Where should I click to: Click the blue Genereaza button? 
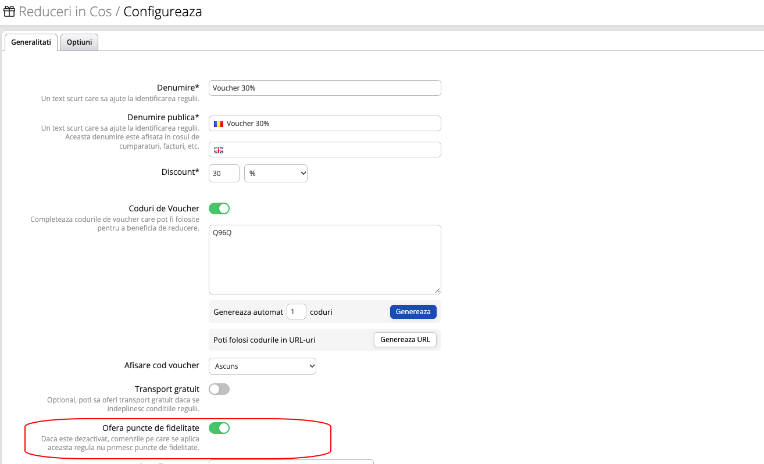(413, 312)
